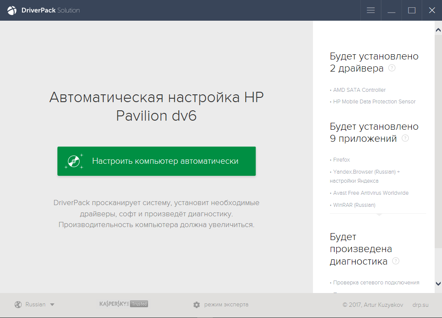Click the 'Автоматическая настройка HP Pavilion dv6' title

(x=156, y=106)
